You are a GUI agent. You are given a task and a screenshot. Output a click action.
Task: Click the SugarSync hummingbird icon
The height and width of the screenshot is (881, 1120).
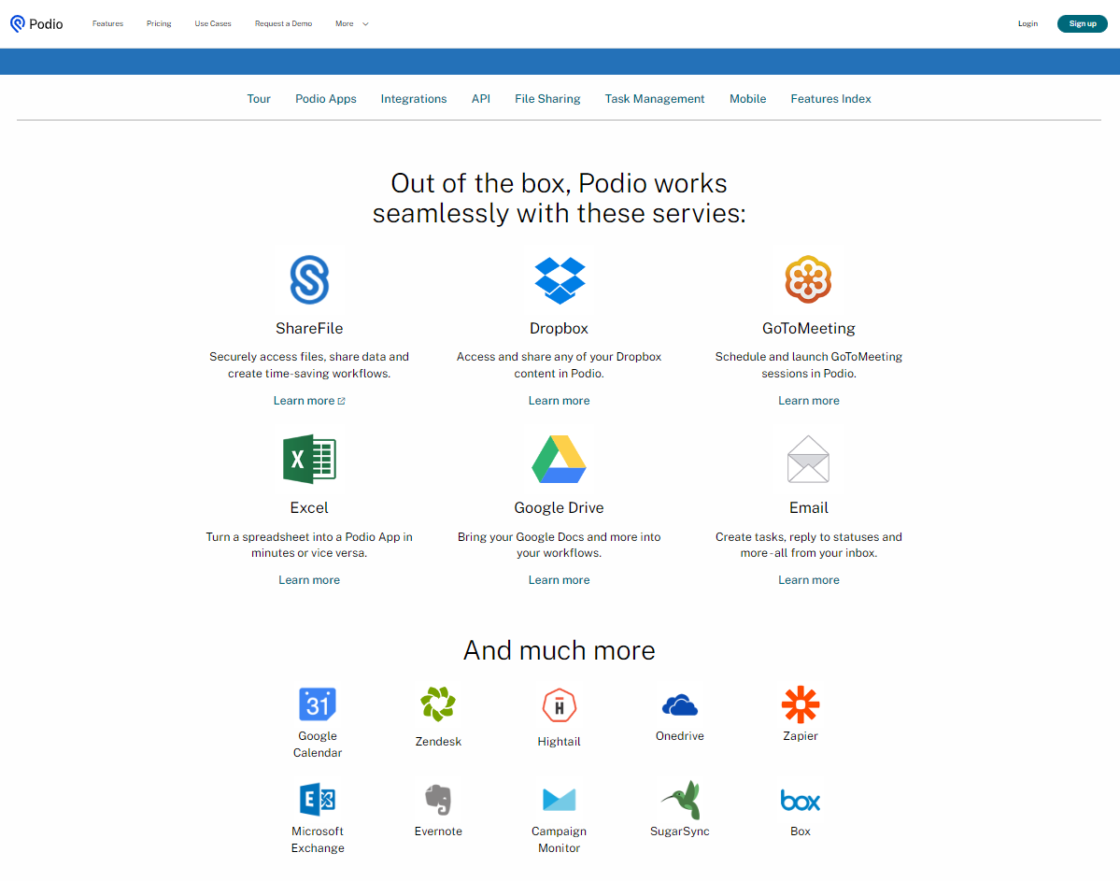[x=680, y=800]
